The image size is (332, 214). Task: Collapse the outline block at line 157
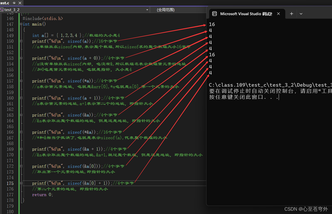pos(21,81)
